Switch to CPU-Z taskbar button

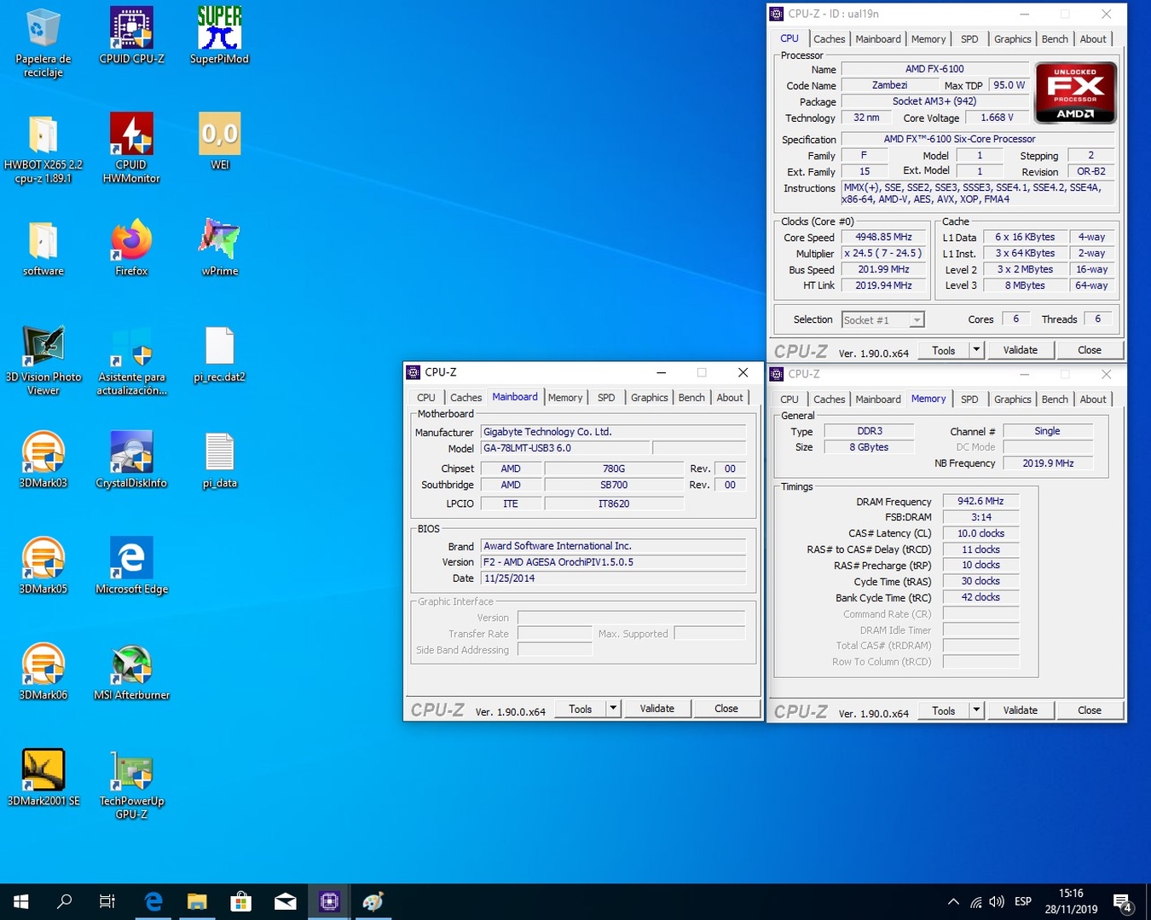pos(329,901)
